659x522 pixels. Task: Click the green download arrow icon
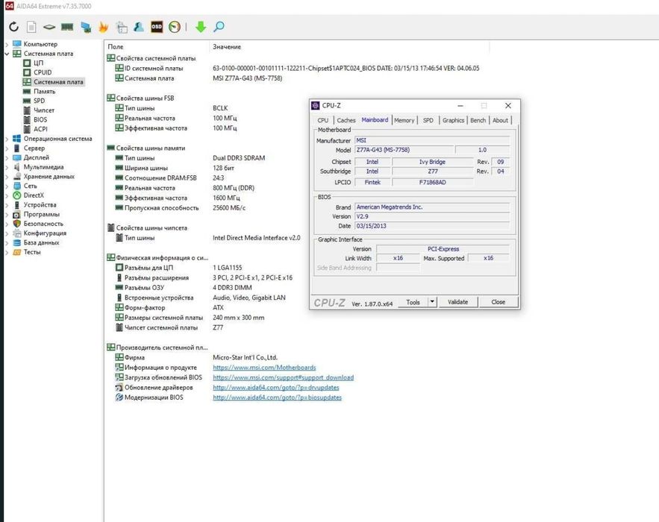pos(200,27)
